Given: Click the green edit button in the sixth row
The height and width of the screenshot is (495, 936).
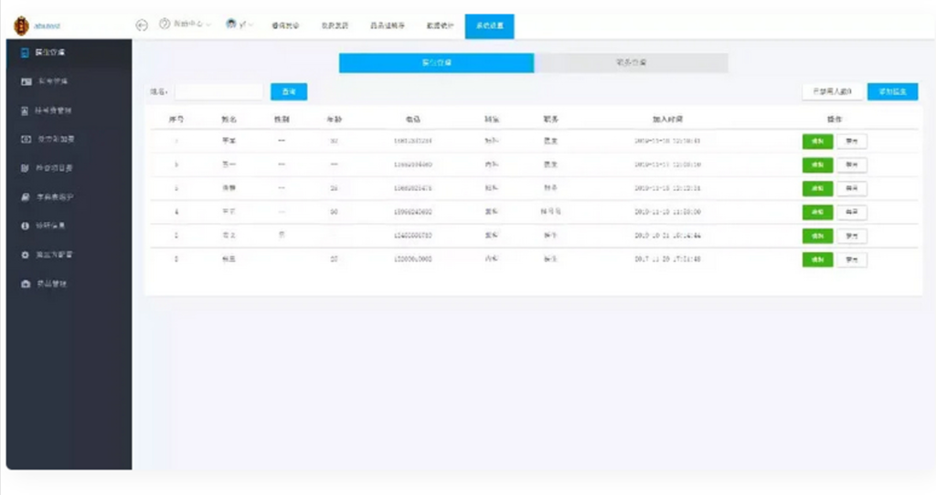Looking at the screenshot, I should point(817,260).
